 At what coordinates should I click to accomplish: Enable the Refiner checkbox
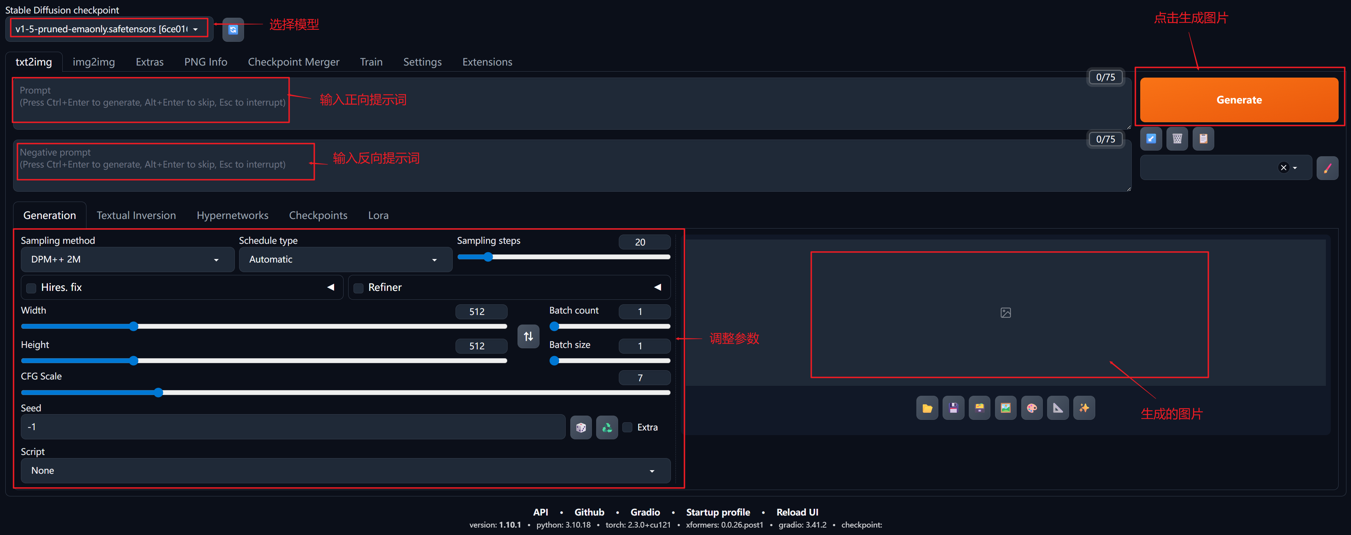coord(359,288)
